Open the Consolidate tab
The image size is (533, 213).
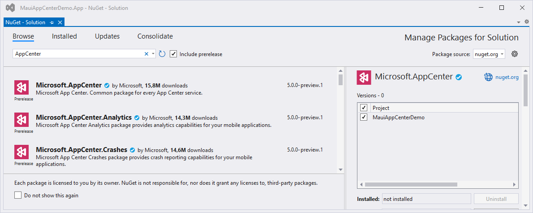click(155, 36)
